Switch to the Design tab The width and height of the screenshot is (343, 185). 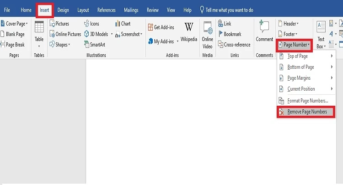coord(63,10)
